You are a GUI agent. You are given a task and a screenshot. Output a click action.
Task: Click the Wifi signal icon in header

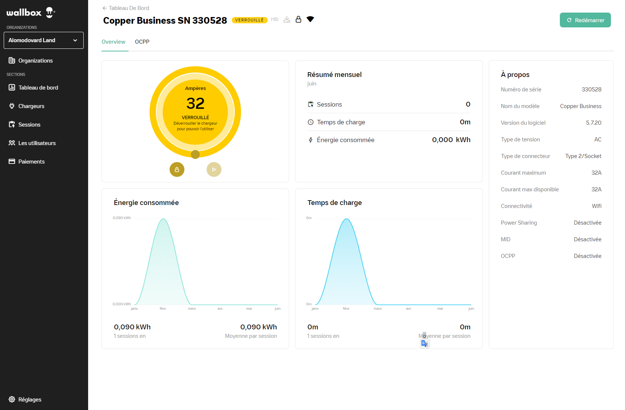coord(310,19)
